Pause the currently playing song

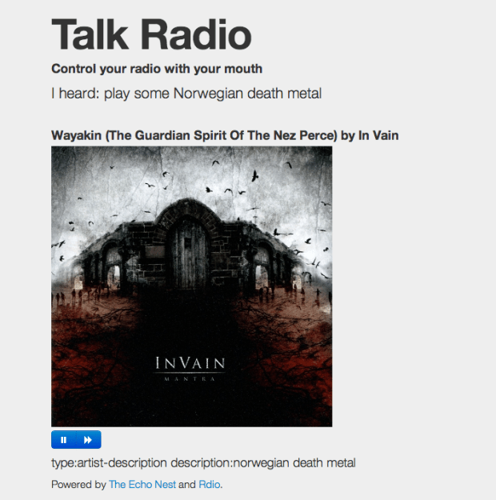[64, 440]
